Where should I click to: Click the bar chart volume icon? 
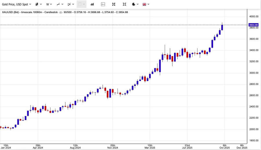pyautogui.click(x=92, y=4)
